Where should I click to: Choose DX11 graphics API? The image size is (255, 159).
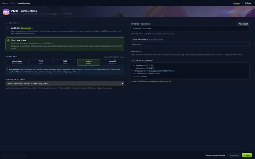(41, 62)
